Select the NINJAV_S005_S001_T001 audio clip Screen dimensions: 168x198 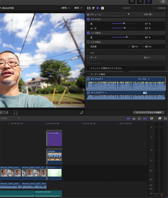coord(34,185)
